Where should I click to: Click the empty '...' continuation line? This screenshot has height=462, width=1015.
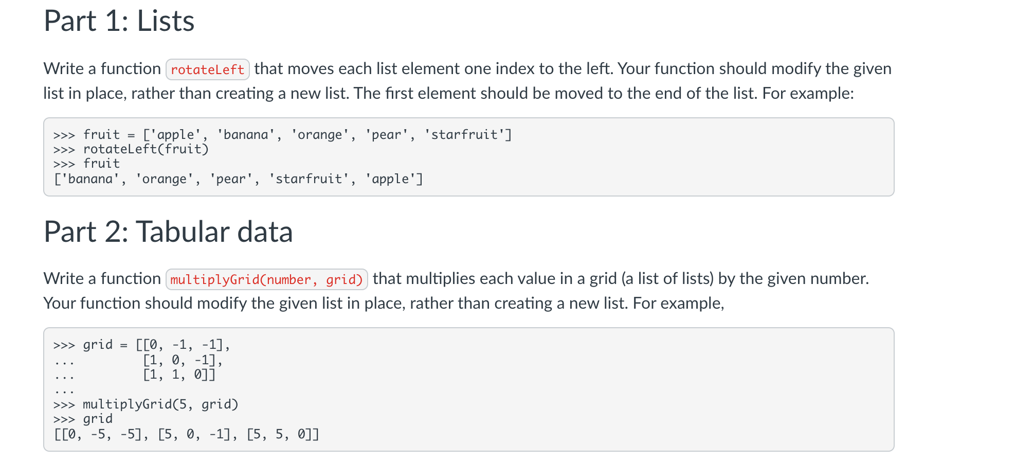(64, 390)
